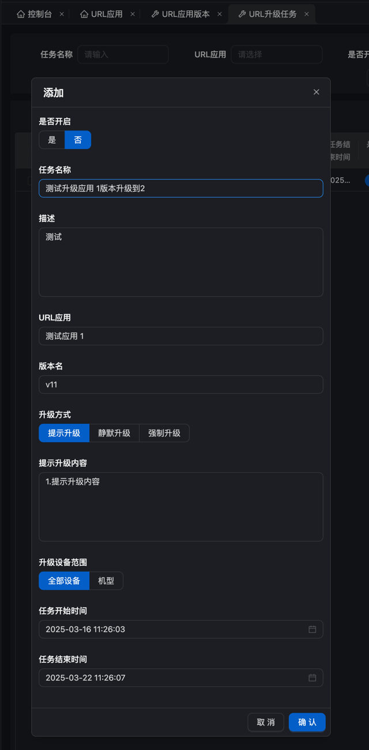This screenshot has width=369, height=750.
Task: Open calendar icon for 任务开始时间
Action: point(312,629)
